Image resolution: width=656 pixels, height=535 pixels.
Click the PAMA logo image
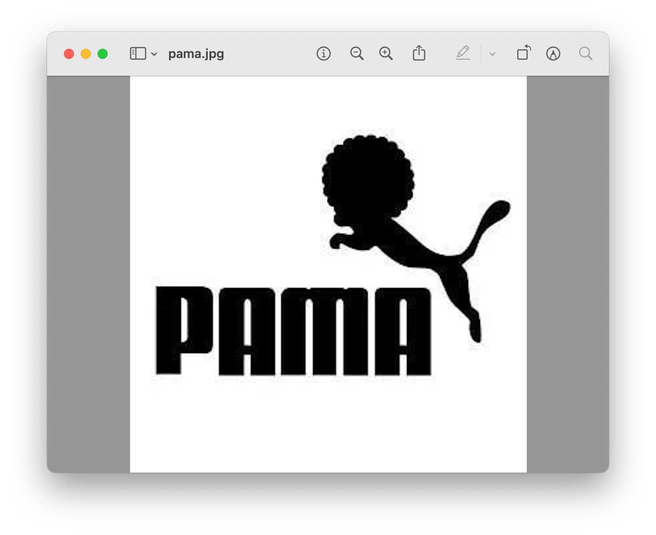point(328,274)
